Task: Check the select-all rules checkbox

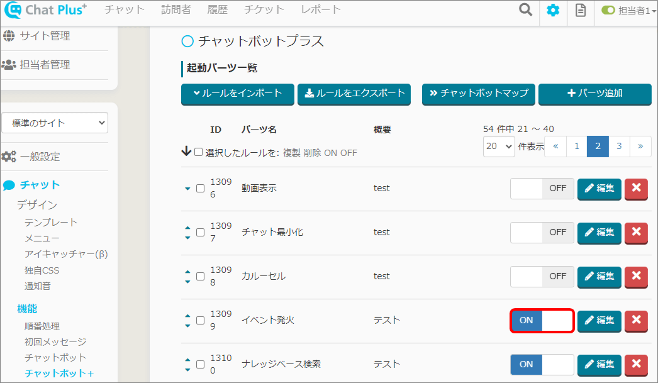Action: (x=199, y=152)
